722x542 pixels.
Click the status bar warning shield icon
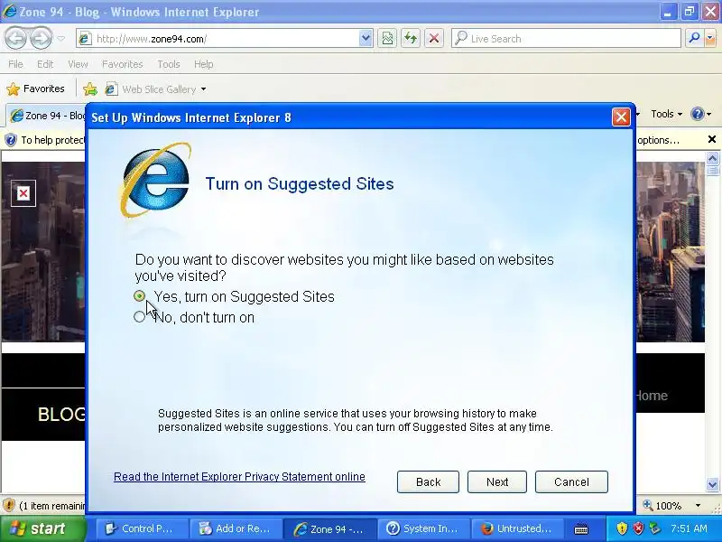coord(9,506)
